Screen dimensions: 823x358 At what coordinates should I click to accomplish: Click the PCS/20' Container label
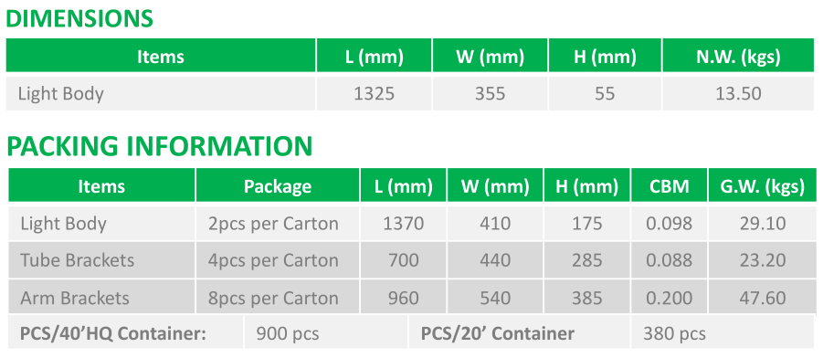coord(498,333)
